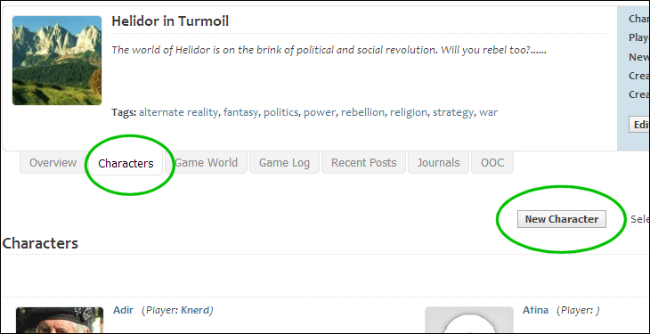Click the war tag
Image resolution: width=650 pixels, height=334 pixels.
(488, 112)
